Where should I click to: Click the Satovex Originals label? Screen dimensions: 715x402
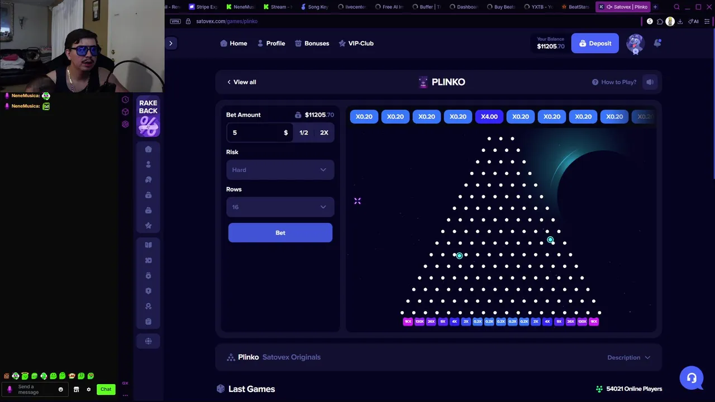[x=292, y=357]
